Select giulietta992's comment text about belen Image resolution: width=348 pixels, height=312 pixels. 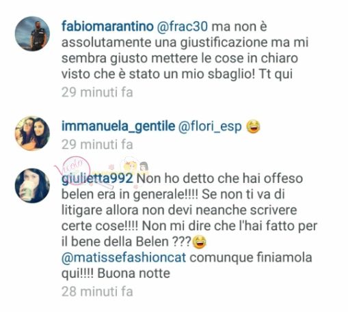click(x=189, y=226)
